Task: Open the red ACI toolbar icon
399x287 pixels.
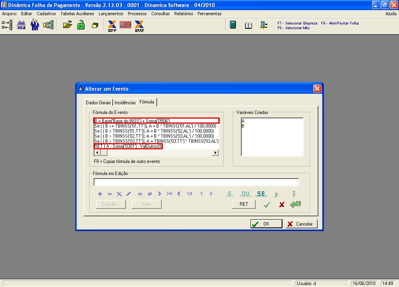Action: pyautogui.click(x=125, y=25)
